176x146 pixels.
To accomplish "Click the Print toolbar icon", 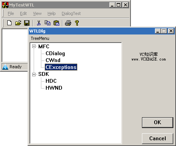I will tap(68, 23).
